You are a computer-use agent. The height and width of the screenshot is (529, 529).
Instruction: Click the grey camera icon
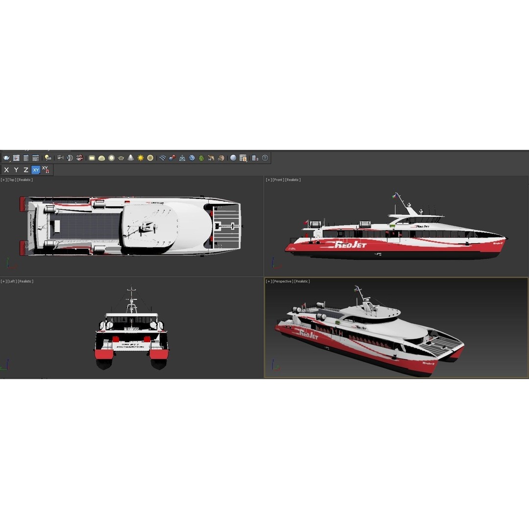point(60,158)
